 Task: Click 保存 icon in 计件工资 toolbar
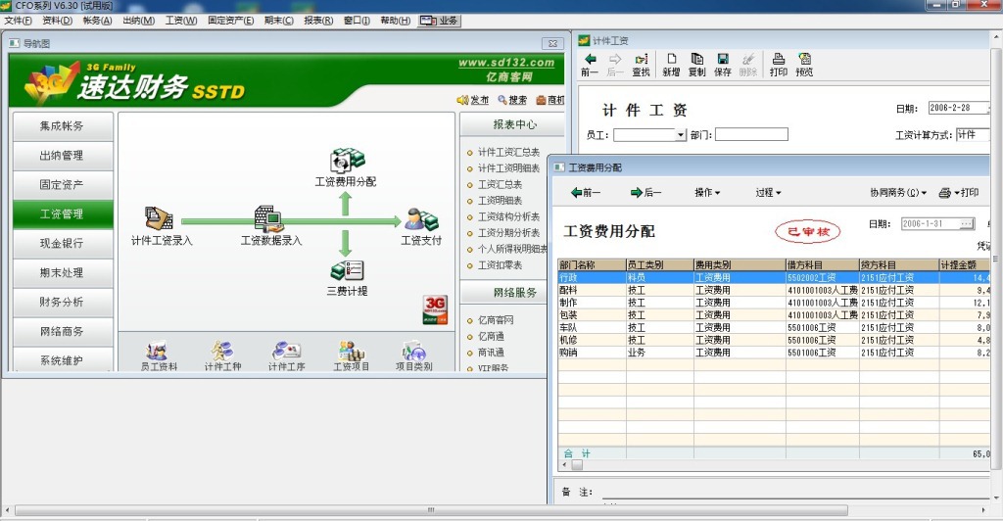coord(723,65)
